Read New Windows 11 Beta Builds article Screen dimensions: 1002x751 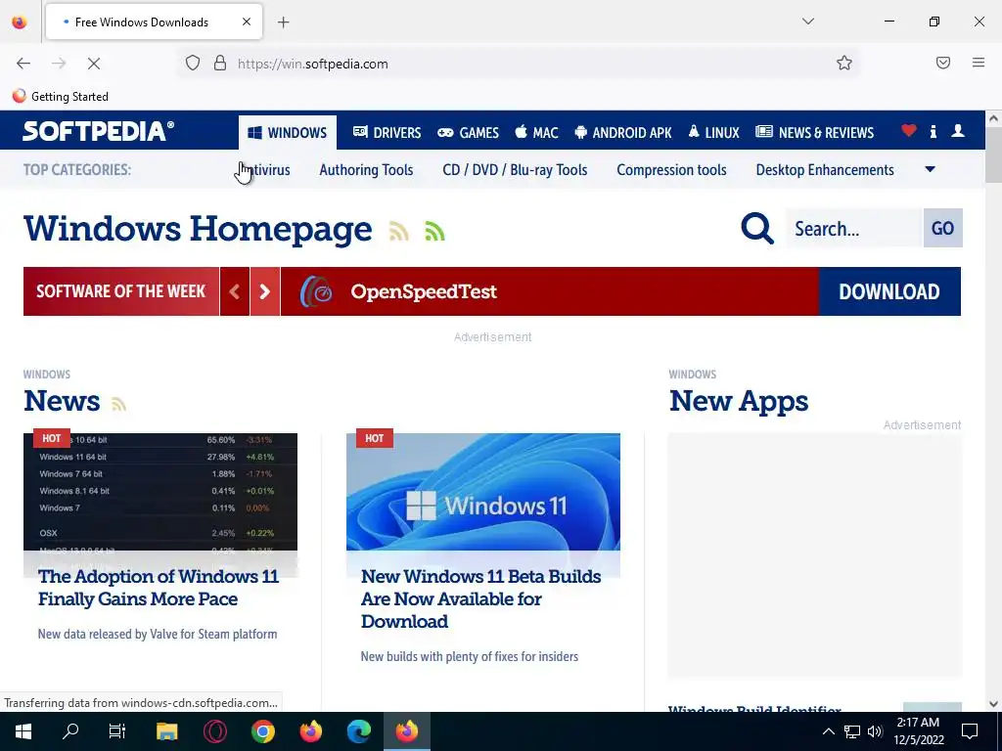click(x=481, y=599)
